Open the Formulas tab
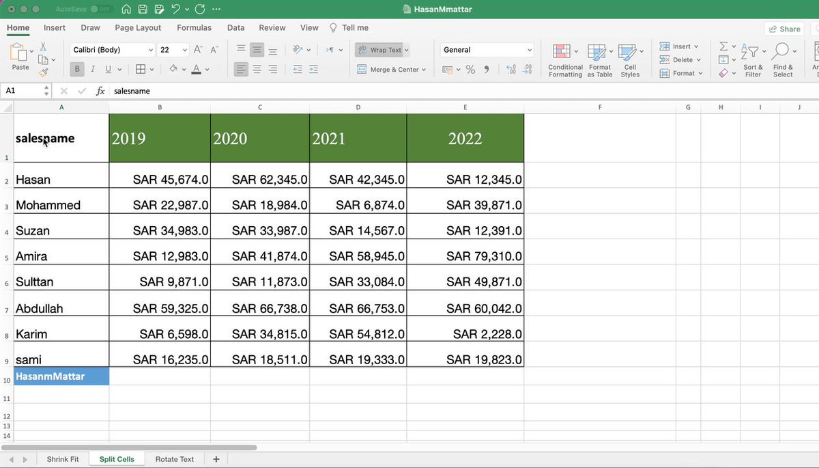 click(194, 28)
